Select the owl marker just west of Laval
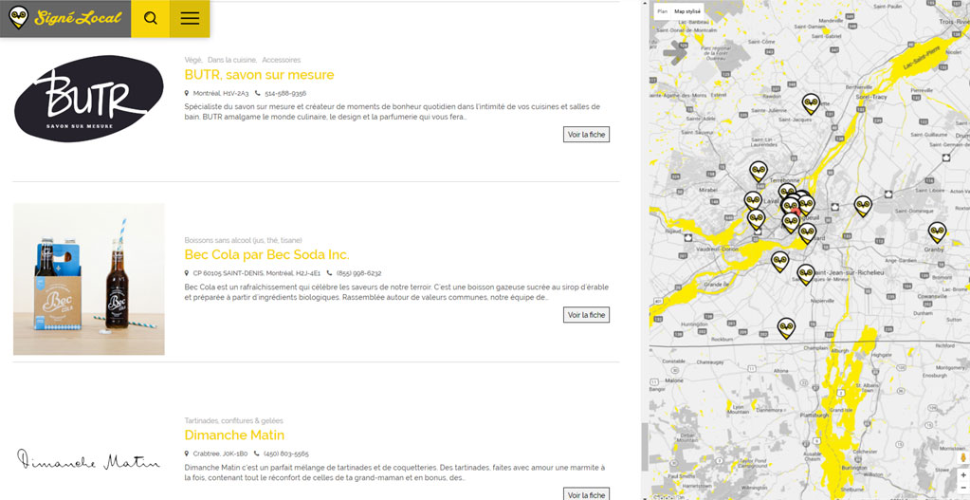970x500 pixels. tap(753, 201)
